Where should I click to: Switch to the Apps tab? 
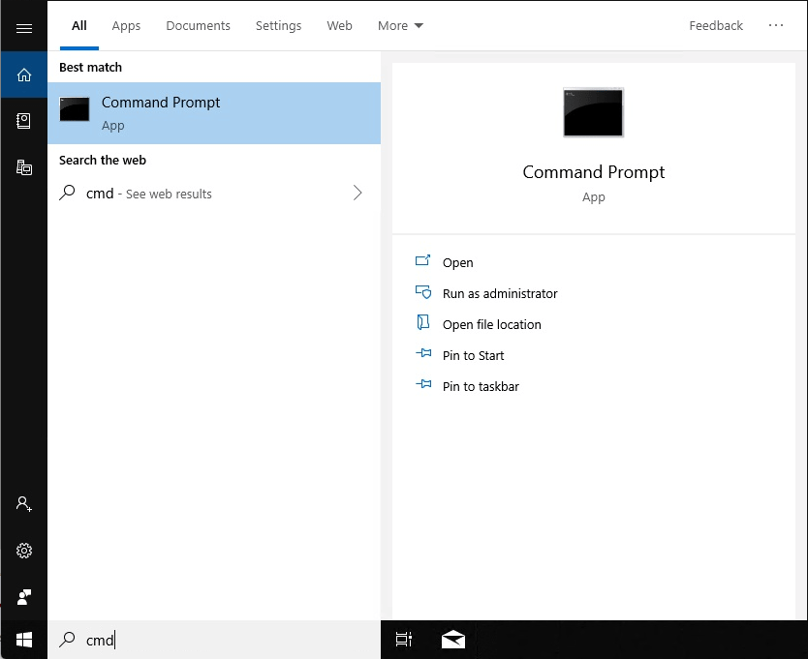point(126,26)
